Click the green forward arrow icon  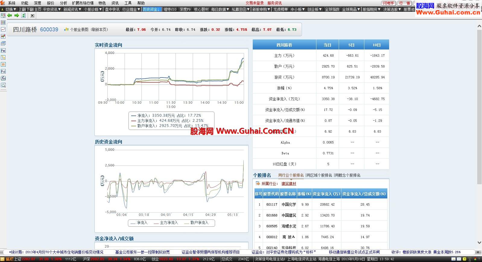tap(17, 15)
